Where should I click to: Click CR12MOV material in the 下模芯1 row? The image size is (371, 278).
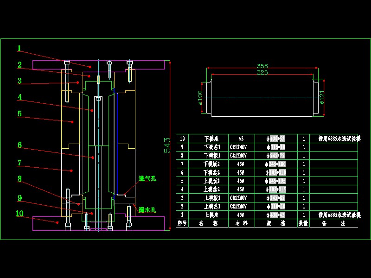(238, 147)
